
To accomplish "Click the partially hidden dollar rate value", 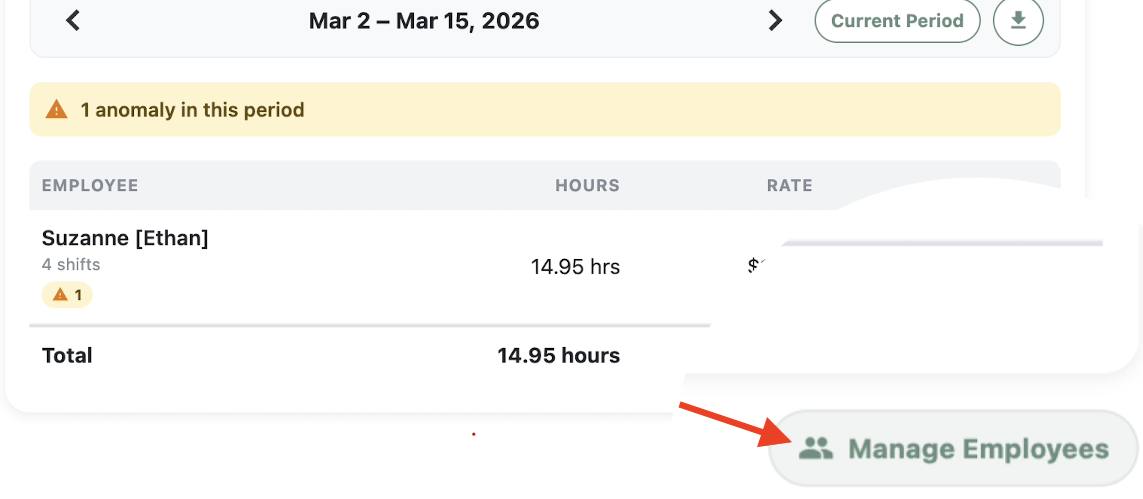I will tap(754, 265).
